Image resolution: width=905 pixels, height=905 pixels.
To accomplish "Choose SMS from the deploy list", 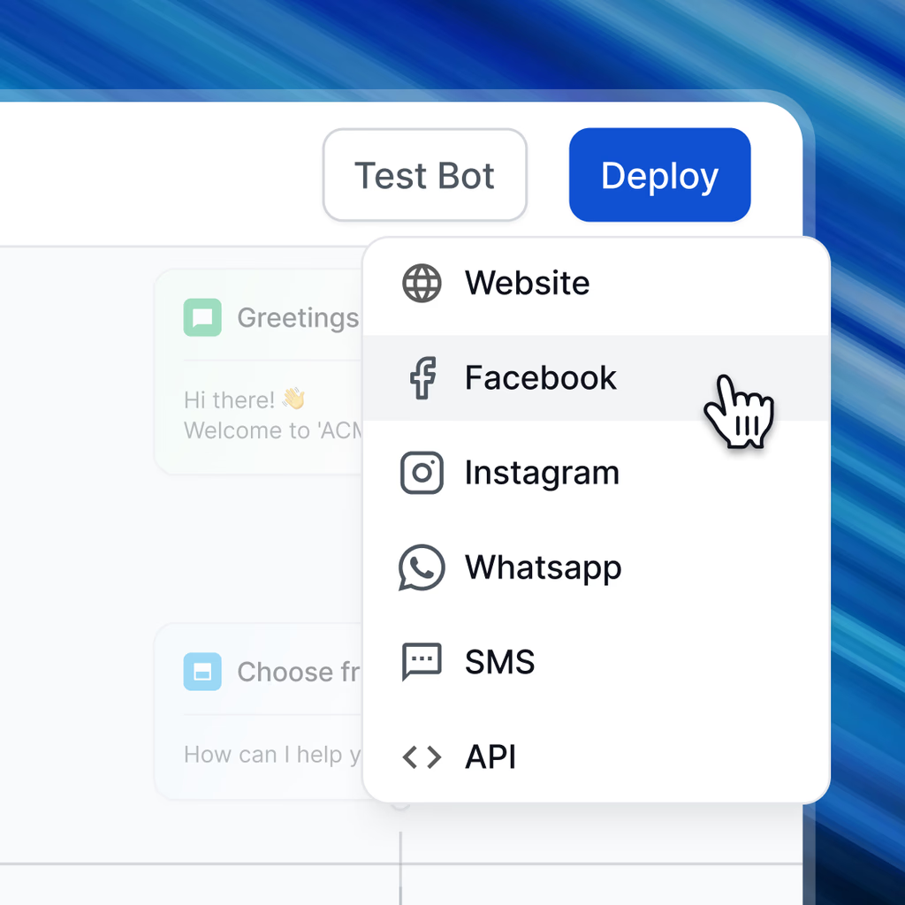I will pyautogui.click(x=597, y=662).
